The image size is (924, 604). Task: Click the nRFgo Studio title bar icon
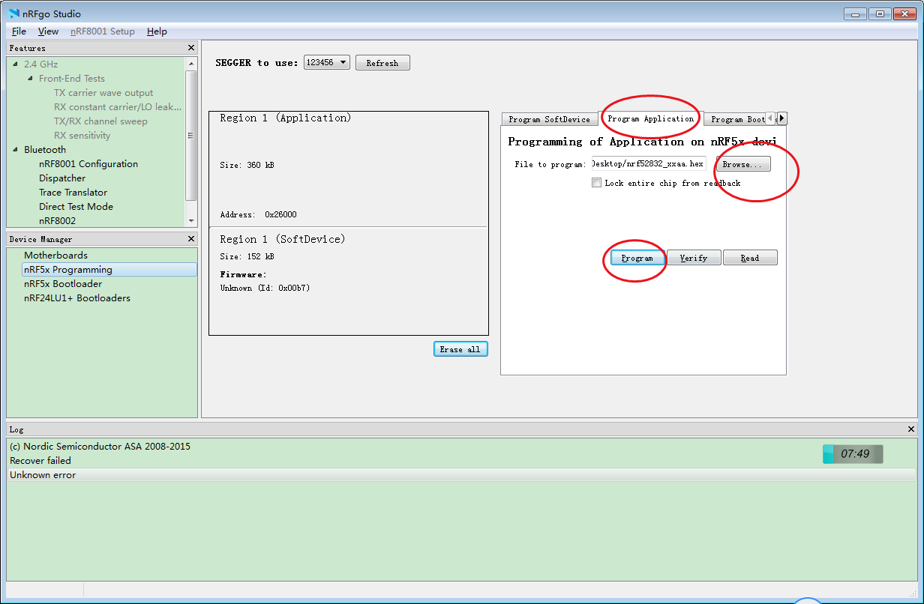pyautogui.click(x=14, y=13)
